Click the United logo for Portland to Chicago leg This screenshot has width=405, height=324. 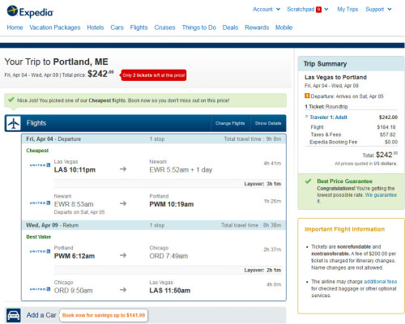40,251
